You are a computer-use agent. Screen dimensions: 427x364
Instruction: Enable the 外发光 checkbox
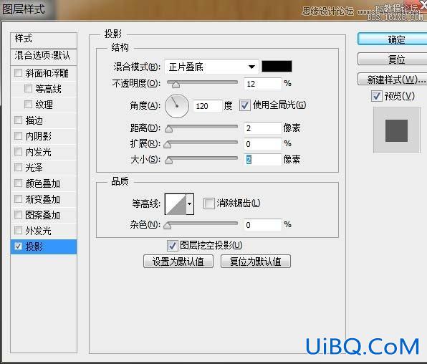[x=18, y=231]
